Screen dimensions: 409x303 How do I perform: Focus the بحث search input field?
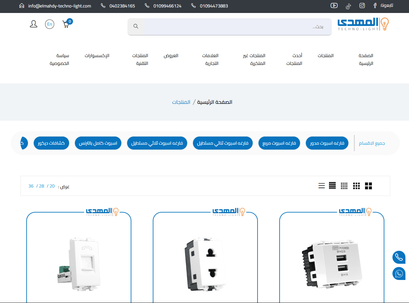pos(237,27)
